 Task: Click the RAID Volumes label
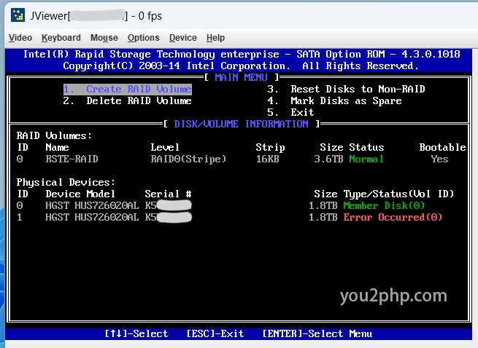54,135
